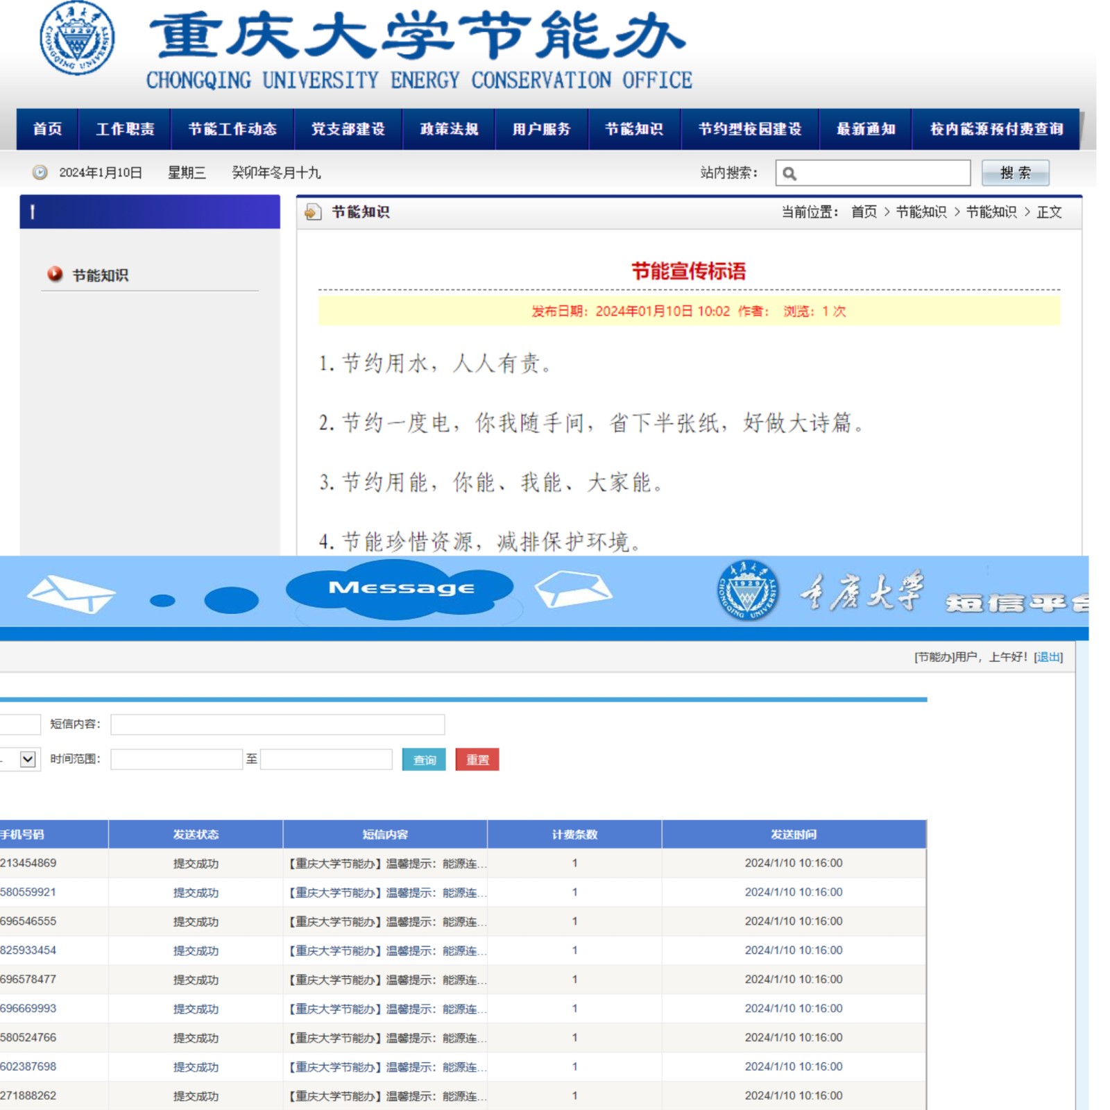Image resolution: width=1110 pixels, height=1110 pixels.
Task: Open the 最新通知 navigation item
Action: coord(866,129)
